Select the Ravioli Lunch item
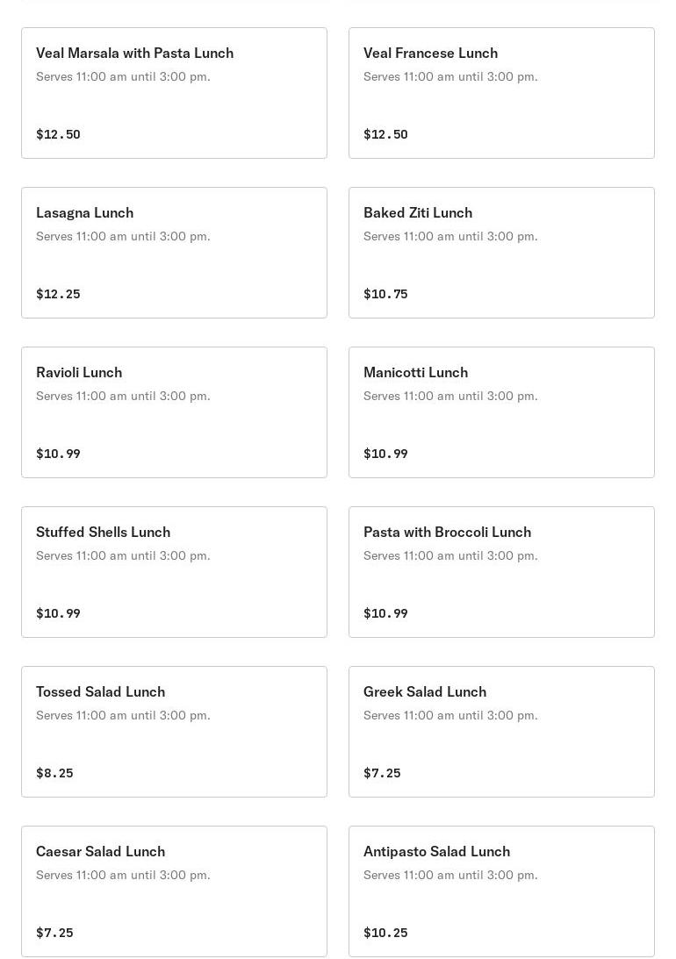The width and height of the screenshot is (676, 959). pyautogui.click(x=175, y=412)
